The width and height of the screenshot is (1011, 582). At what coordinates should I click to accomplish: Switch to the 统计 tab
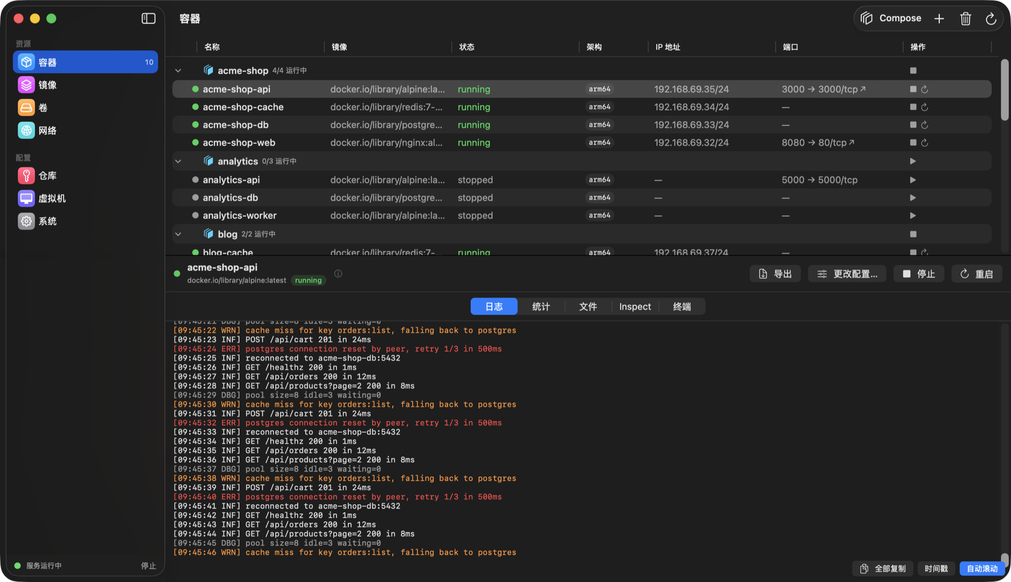click(x=541, y=307)
